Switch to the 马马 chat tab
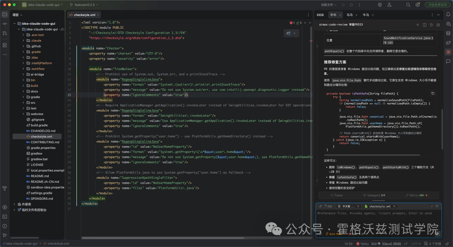 [x=349, y=15]
